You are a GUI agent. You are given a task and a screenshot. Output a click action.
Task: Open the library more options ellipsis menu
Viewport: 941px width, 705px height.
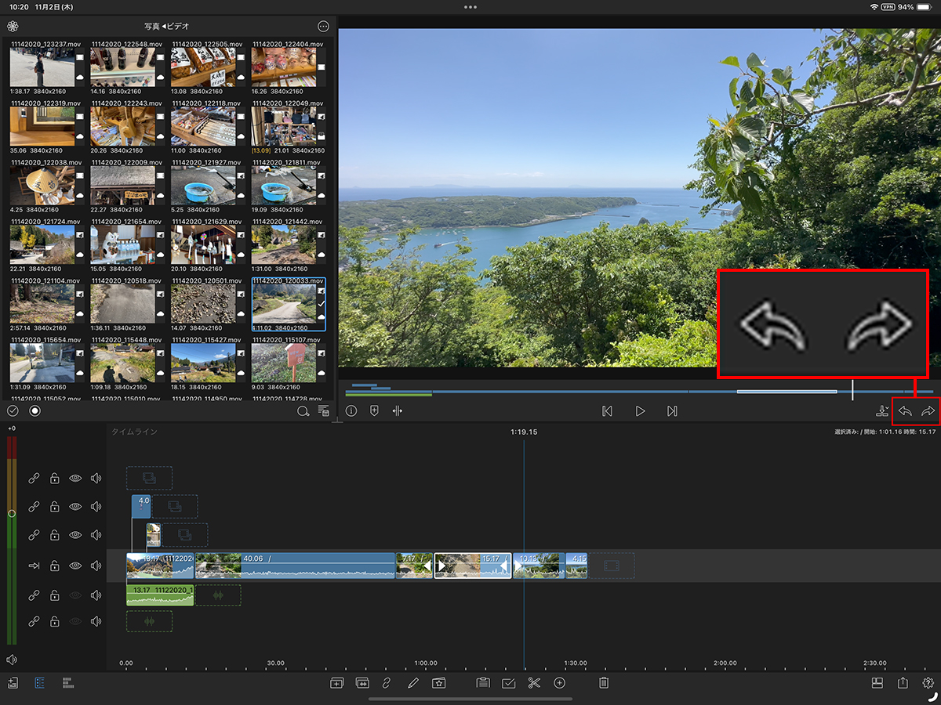point(323,27)
